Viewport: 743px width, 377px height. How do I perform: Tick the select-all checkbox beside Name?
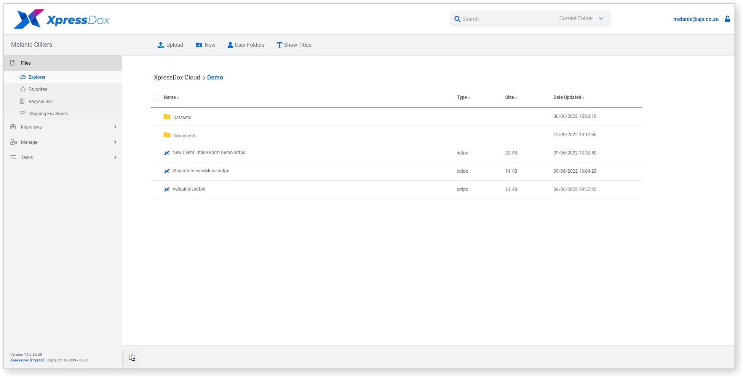coord(157,97)
